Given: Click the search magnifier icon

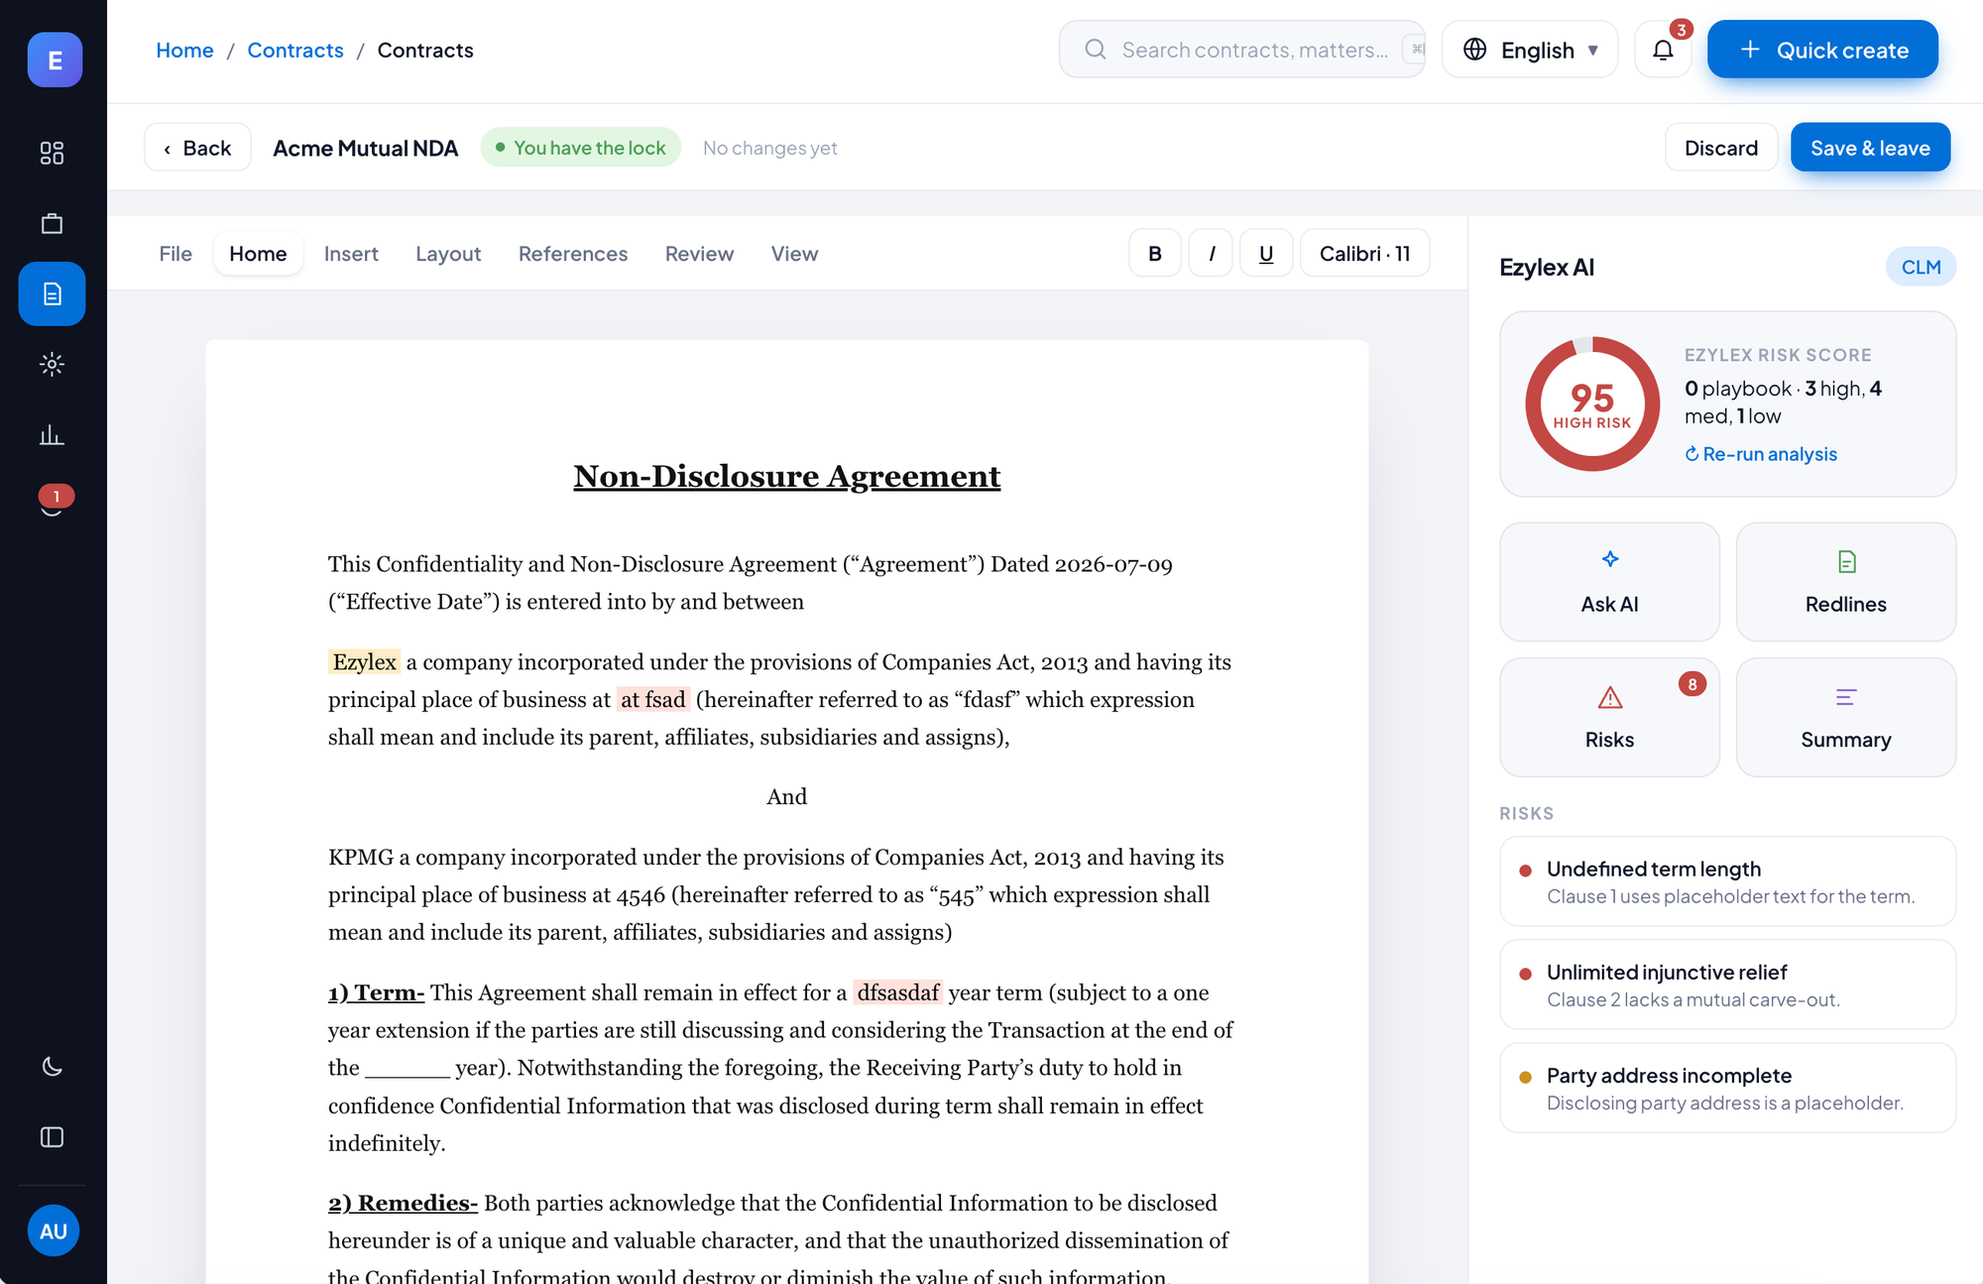Looking at the screenshot, I should point(1095,50).
